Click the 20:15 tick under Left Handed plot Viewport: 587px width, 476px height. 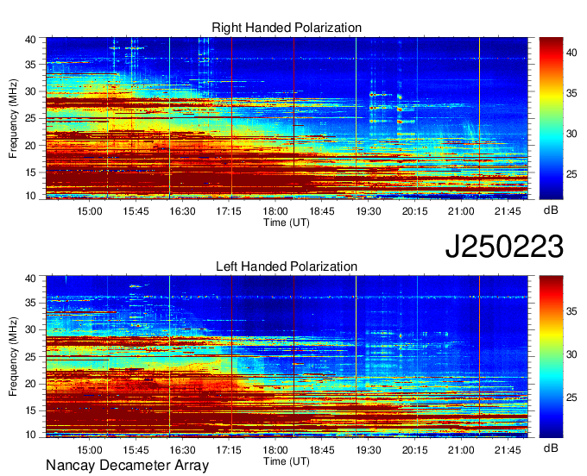point(415,450)
